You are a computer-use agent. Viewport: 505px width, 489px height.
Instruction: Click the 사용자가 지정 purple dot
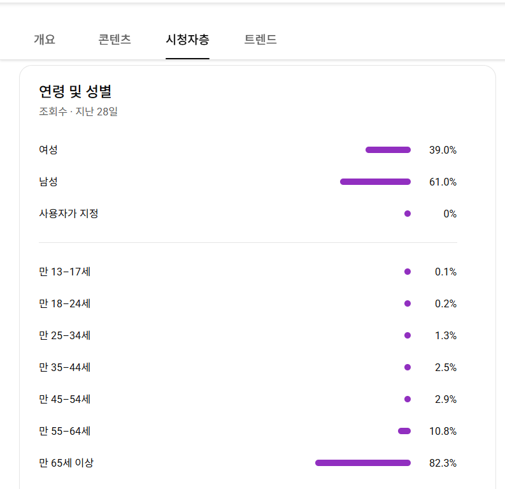(408, 214)
